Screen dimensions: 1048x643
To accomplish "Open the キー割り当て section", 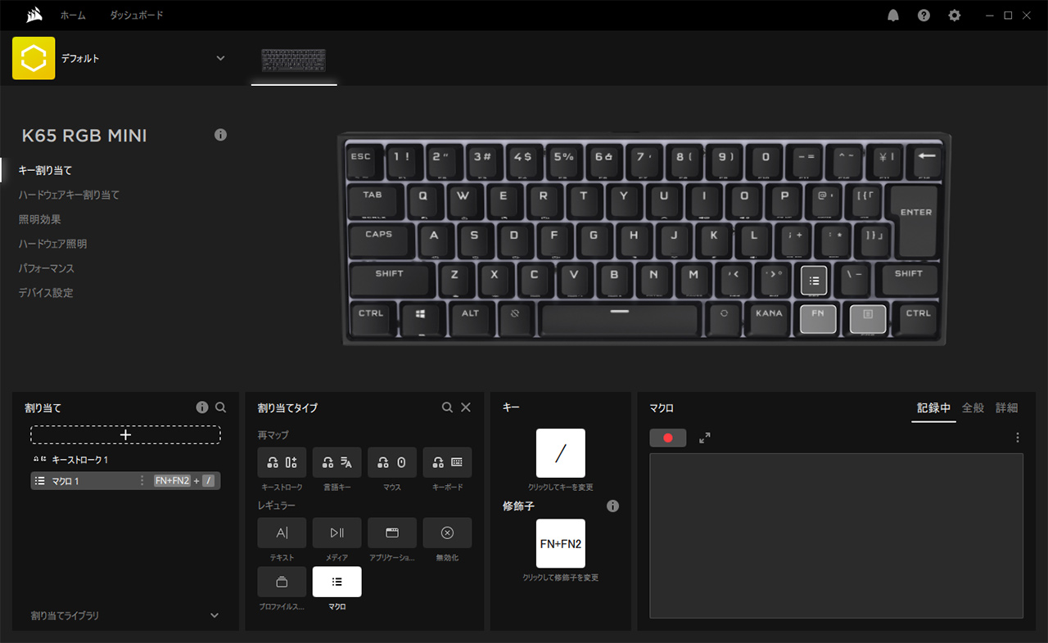I will point(45,170).
